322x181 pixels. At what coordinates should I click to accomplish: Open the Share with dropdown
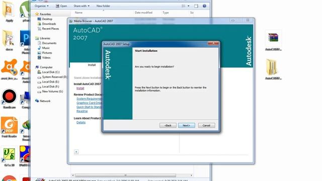tap(82, 6)
